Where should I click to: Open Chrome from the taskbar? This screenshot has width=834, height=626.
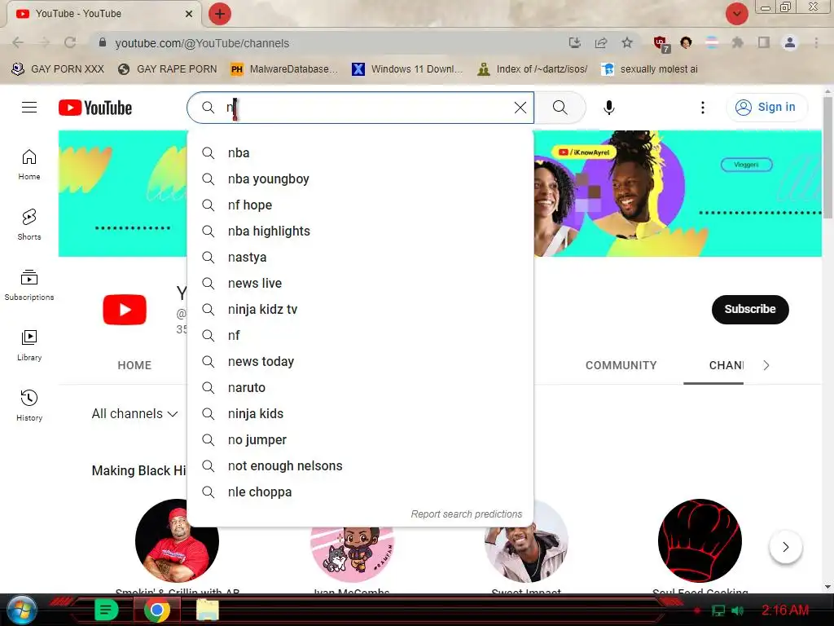point(157,610)
